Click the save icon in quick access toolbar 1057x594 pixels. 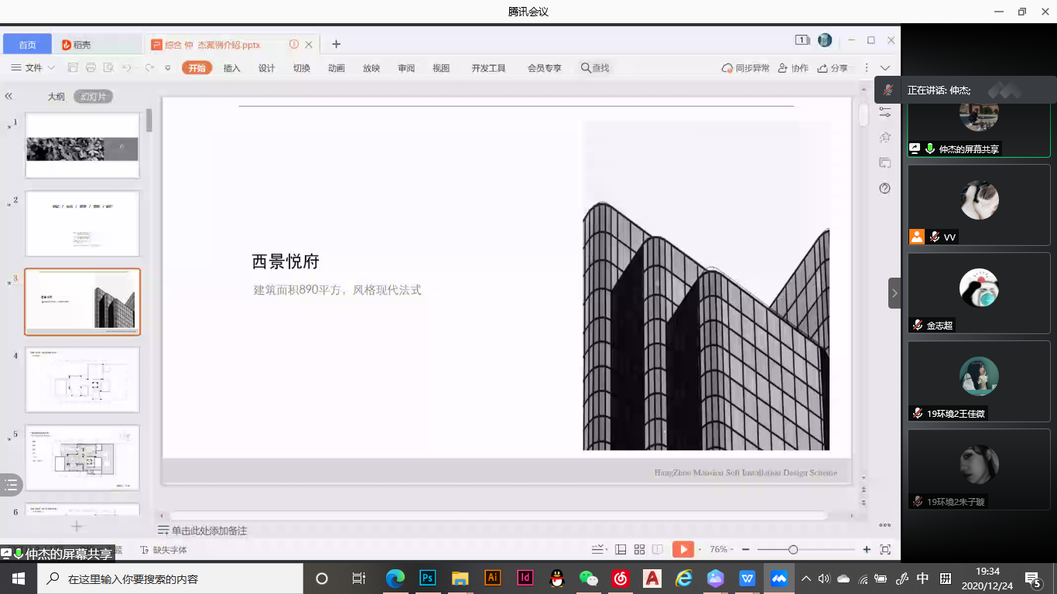(73, 68)
